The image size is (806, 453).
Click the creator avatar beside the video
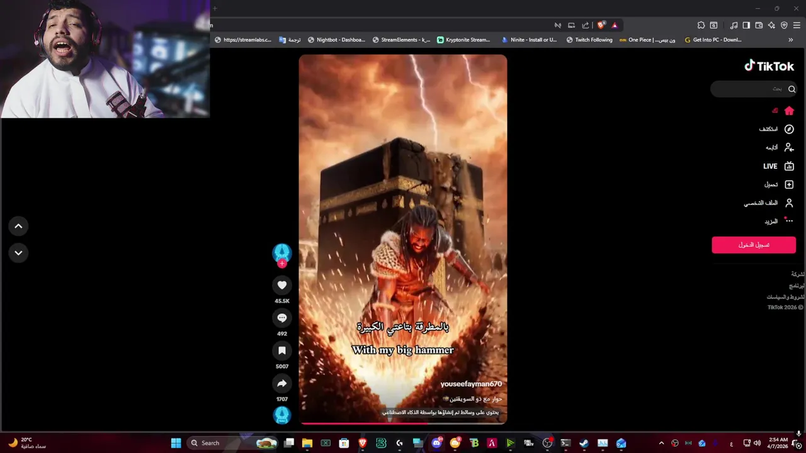click(282, 253)
